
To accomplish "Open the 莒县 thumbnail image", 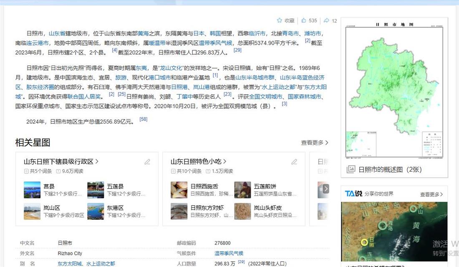I will pyautogui.click(x=32, y=190).
